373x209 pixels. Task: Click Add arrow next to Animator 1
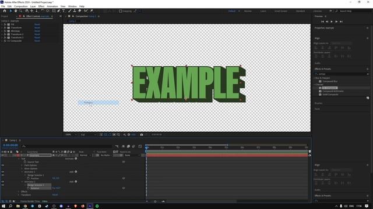click(x=76, y=172)
